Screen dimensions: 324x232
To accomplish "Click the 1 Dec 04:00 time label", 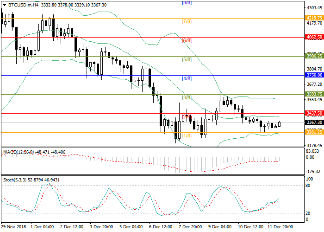I will [42, 226].
